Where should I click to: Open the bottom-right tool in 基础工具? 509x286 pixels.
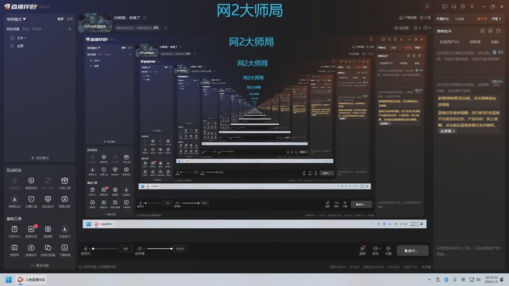(x=65, y=250)
